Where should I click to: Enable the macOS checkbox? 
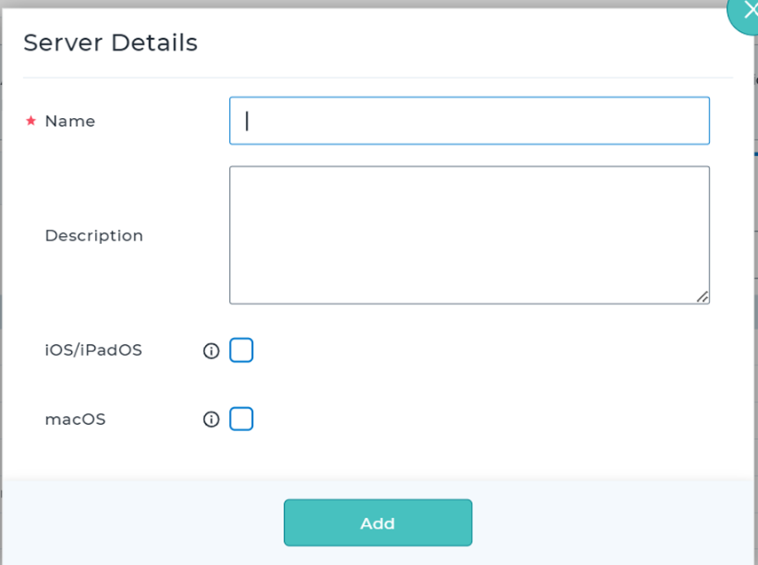tap(241, 419)
